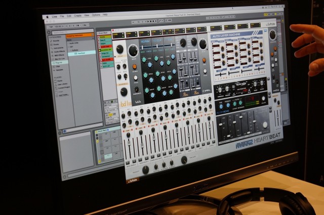Screen dimensions: 324x215
Task: Open the Options menu
Action: click(x=96, y=15)
